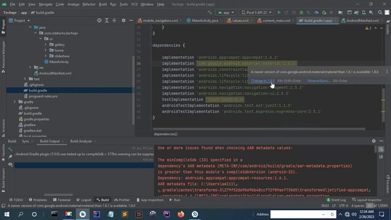The height and width of the screenshot is (220, 391).
Task: Open the Project view mode dropdown
Action: click(x=20, y=20)
